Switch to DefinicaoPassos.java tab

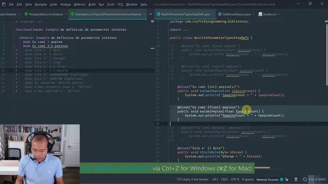pos(236,14)
